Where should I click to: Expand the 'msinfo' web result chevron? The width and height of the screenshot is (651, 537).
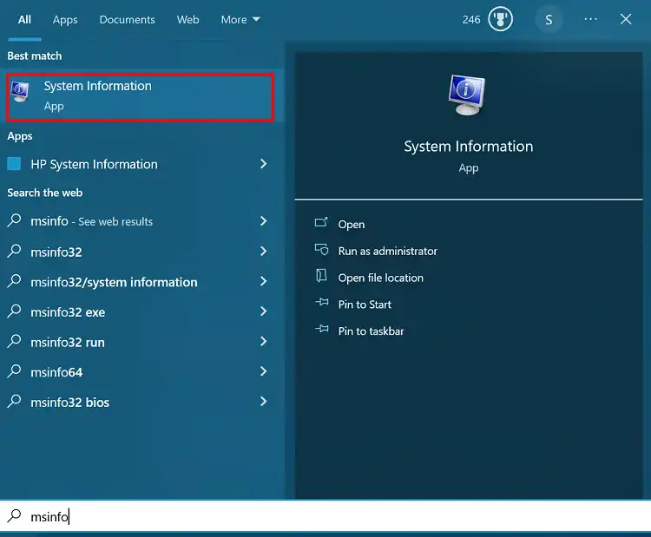[263, 220]
